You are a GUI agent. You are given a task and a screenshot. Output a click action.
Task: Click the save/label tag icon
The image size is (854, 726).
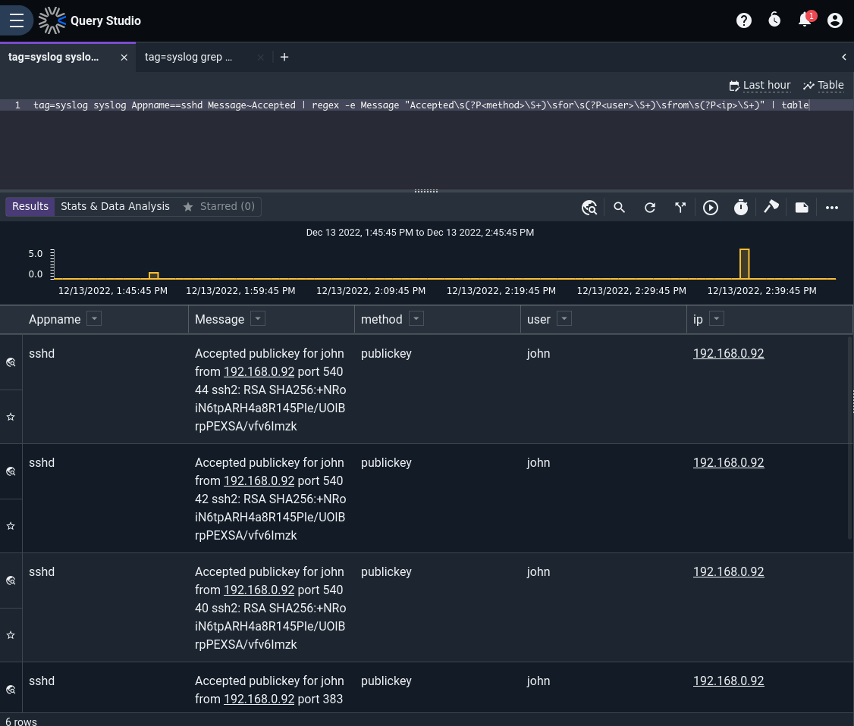802,208
